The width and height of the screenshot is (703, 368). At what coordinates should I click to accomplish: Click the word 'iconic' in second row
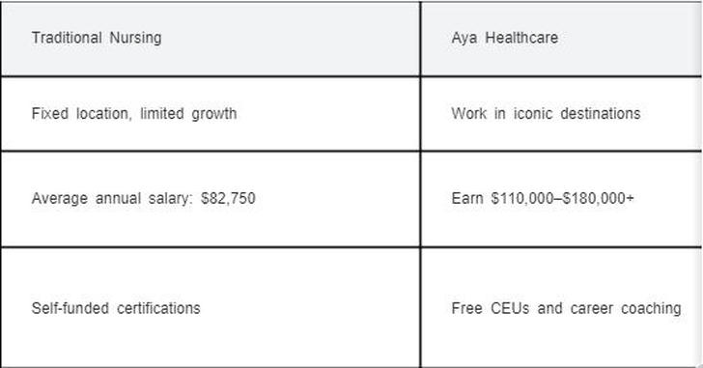(533, 113)
